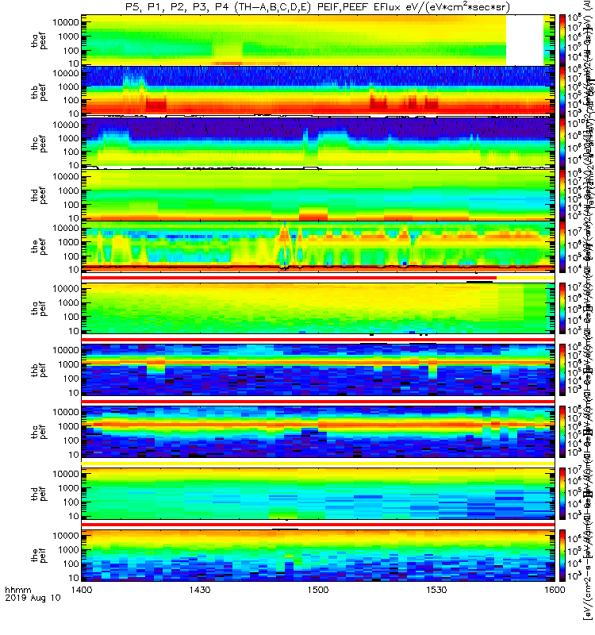Viewport: 595px width, 635px height.
Task: Select the 'thb peif' panel label
Action: (39, 370)
